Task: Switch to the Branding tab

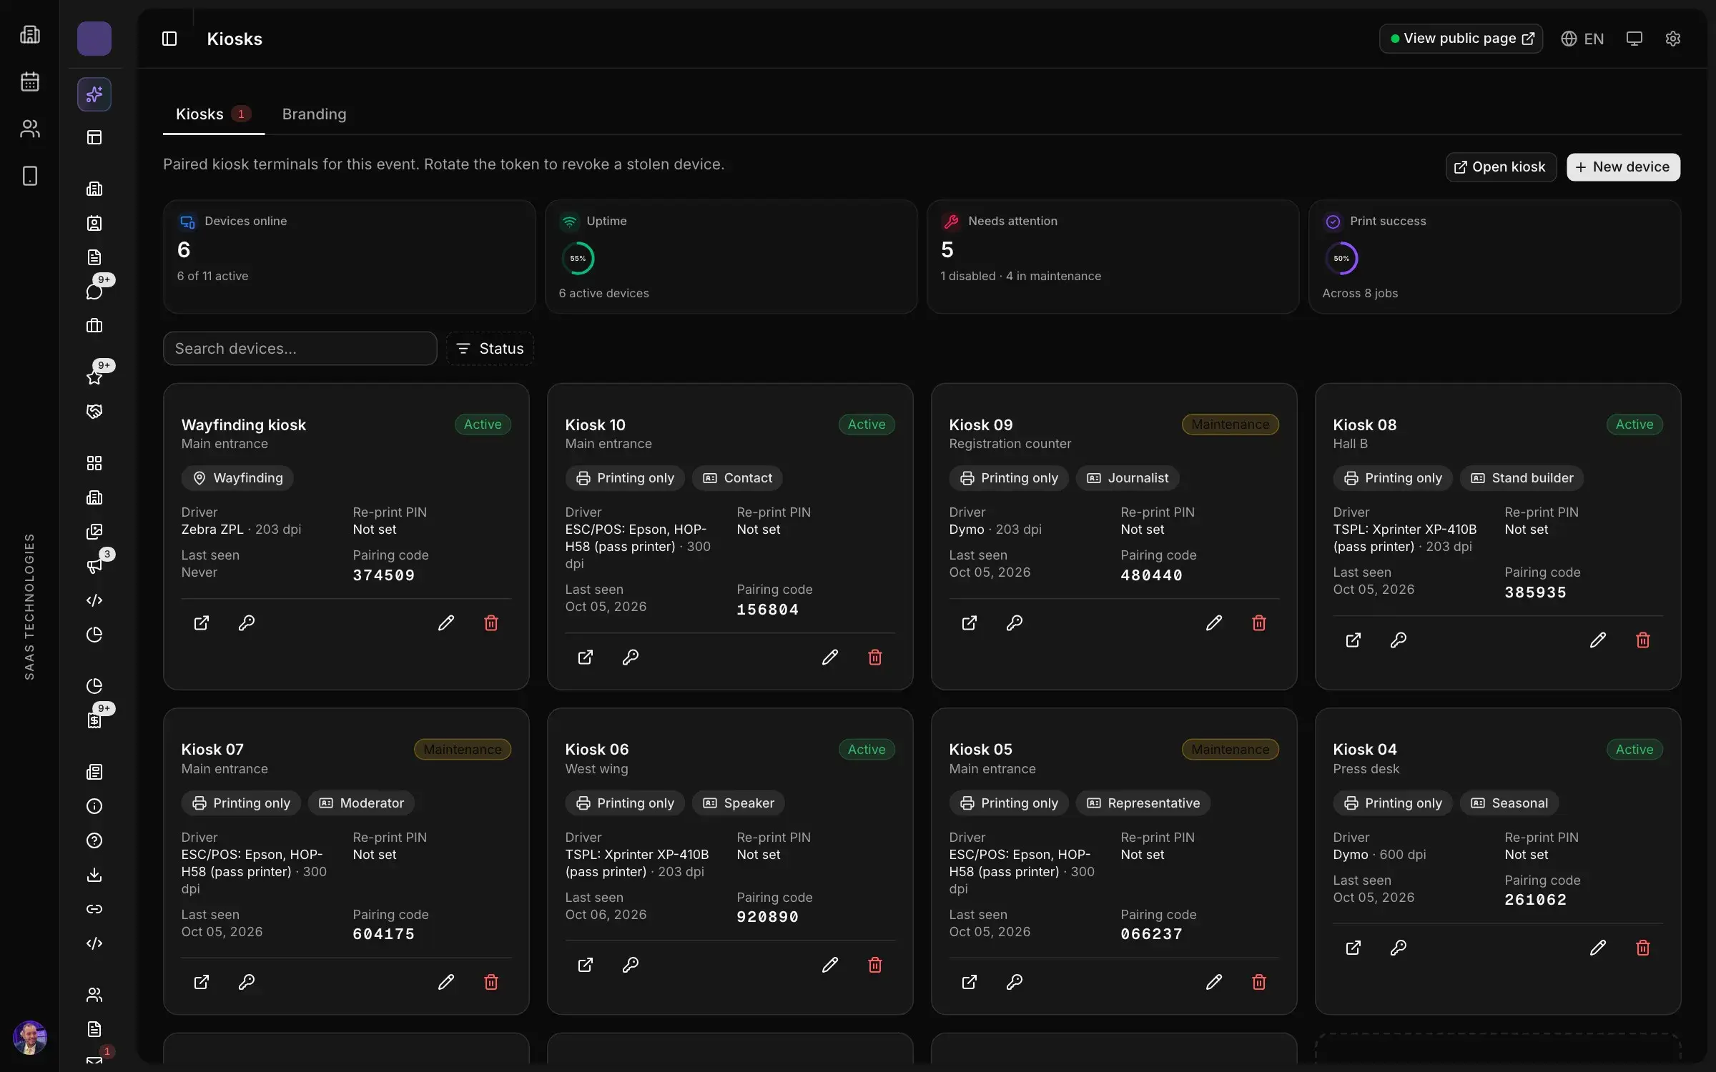Action: click(x=314, y=114)
